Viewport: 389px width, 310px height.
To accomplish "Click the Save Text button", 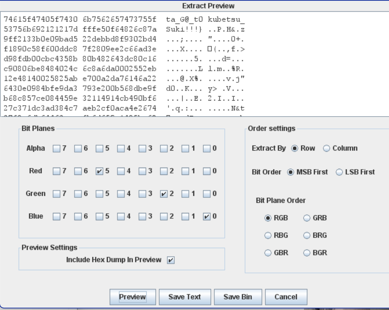I will (x=185, y=297).
